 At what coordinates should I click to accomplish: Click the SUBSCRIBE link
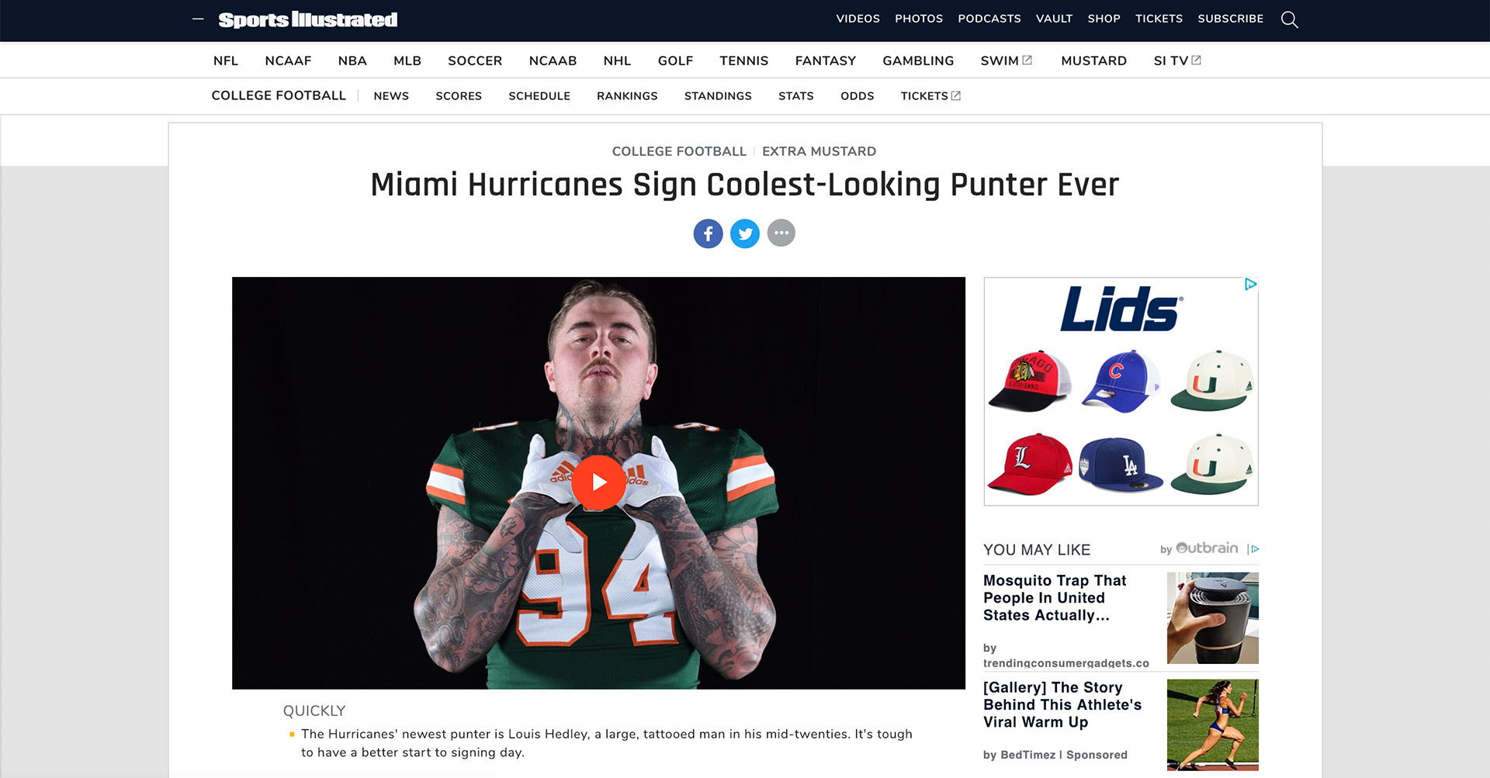point(1230,19)
